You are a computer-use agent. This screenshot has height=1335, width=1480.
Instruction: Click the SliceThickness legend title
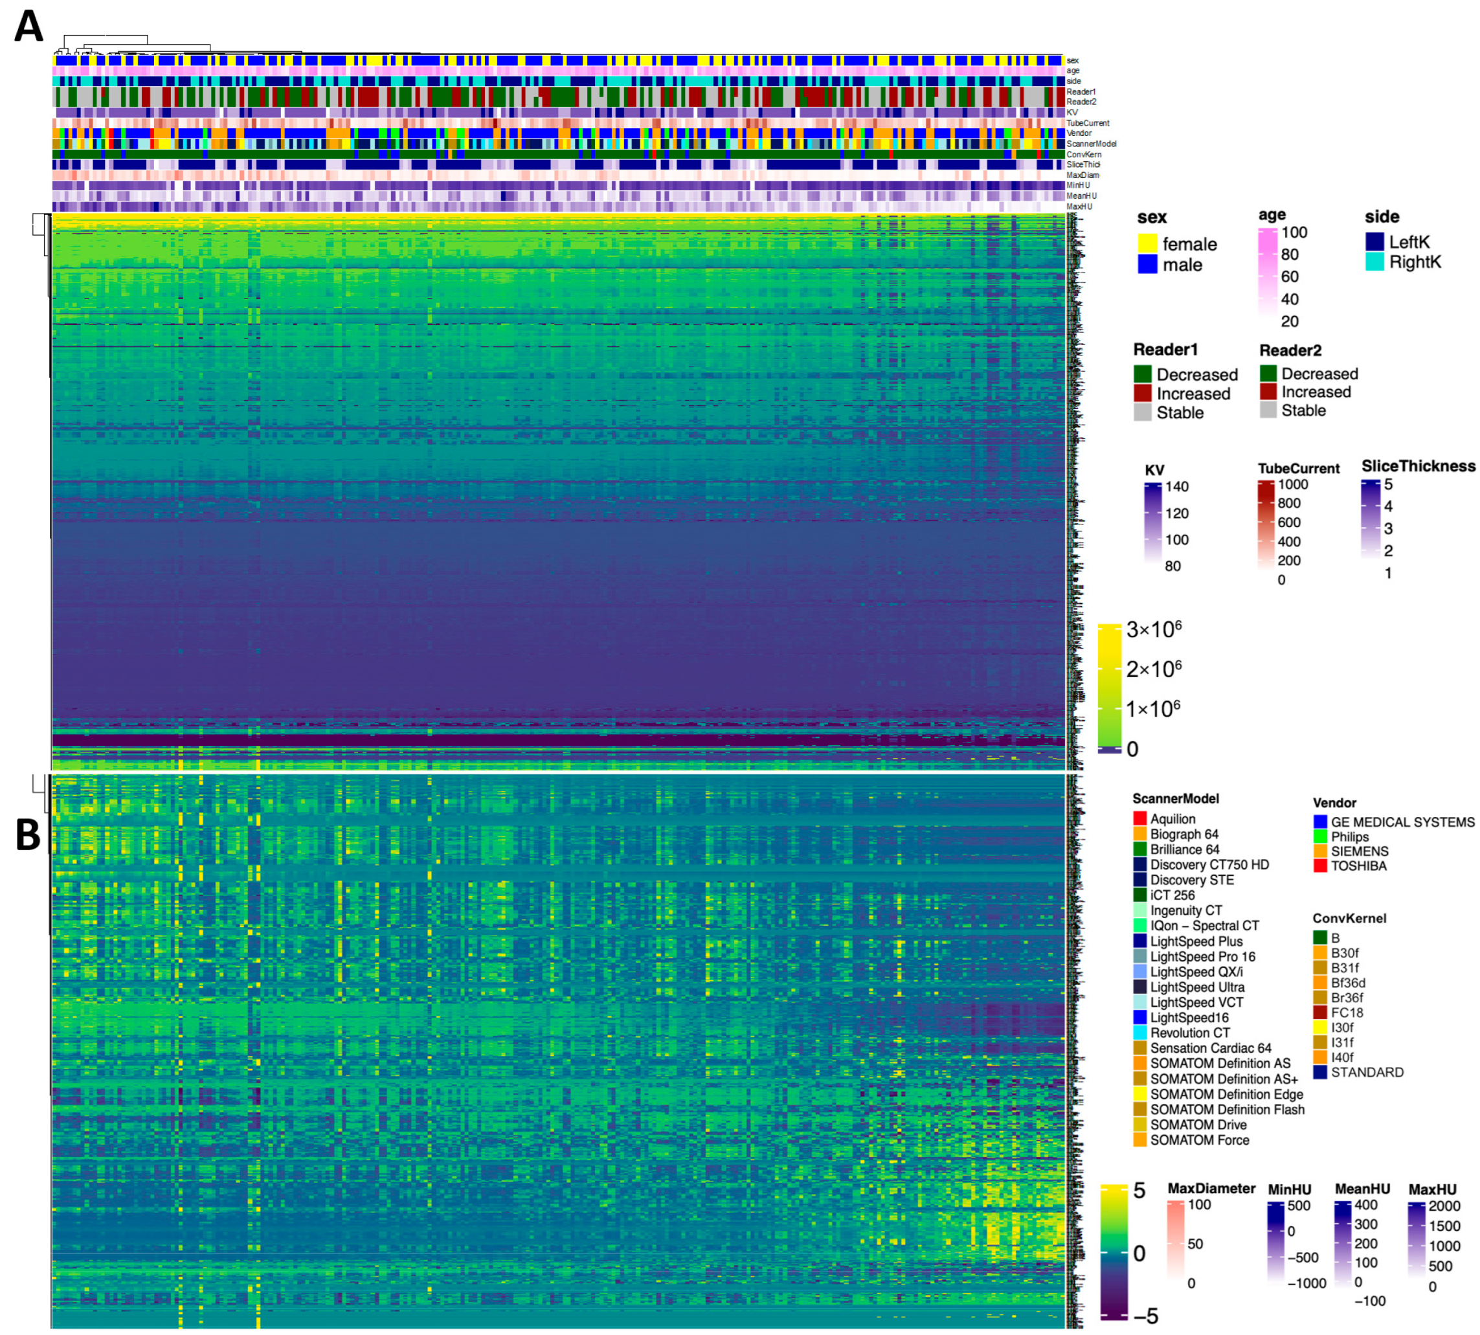(x=1418, y=466)
